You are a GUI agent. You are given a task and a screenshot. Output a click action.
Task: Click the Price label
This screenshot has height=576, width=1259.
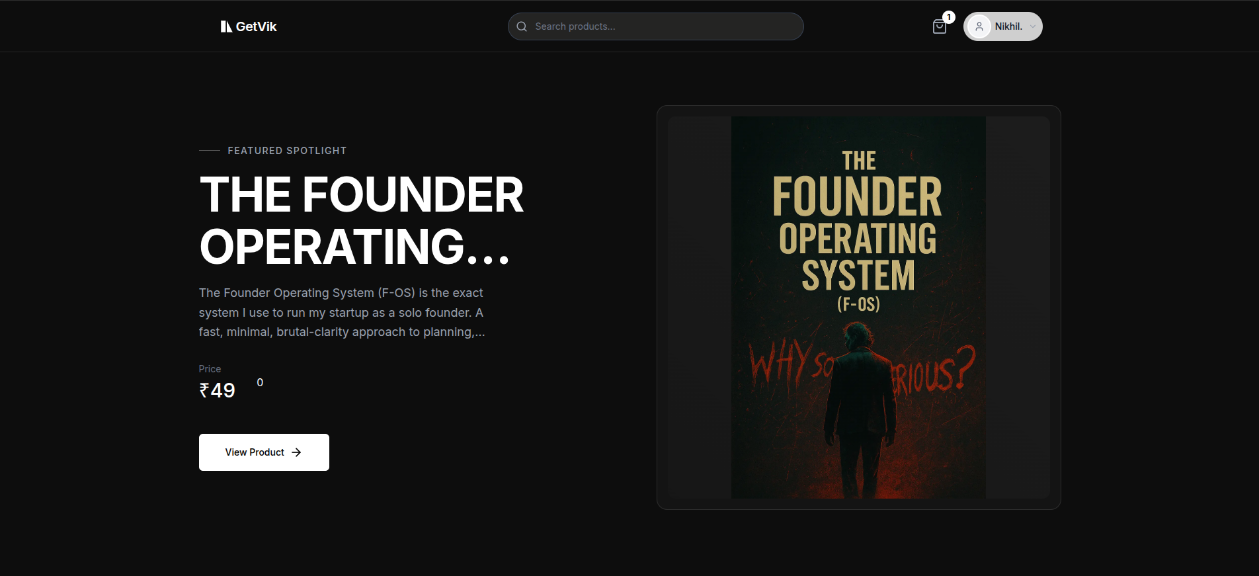click(210, 369)
